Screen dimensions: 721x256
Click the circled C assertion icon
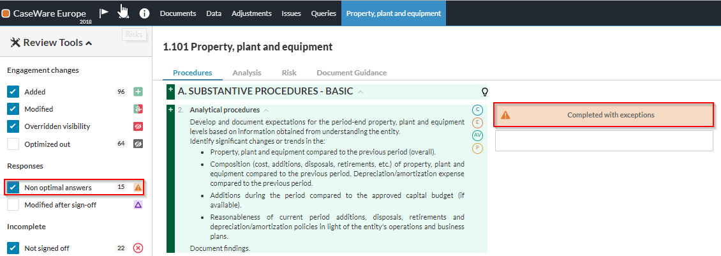coord(477,110)
